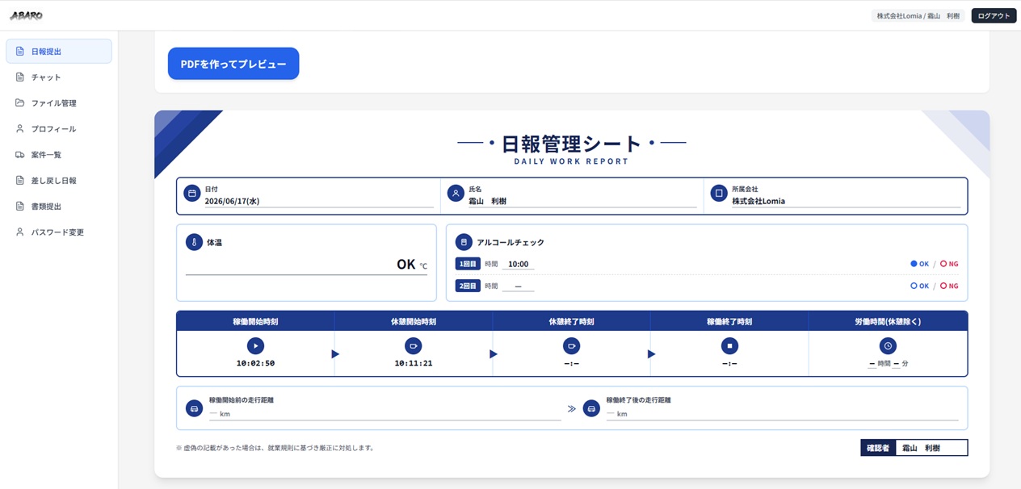Click 株式会社Lomia / 霜山 利樹 user badge
The height and width of the screenshot is (489, 1021).
tap(918, 15)
